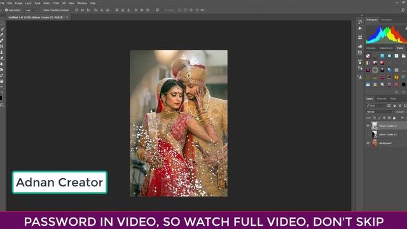Open the History panel icon

pos(360,22)
